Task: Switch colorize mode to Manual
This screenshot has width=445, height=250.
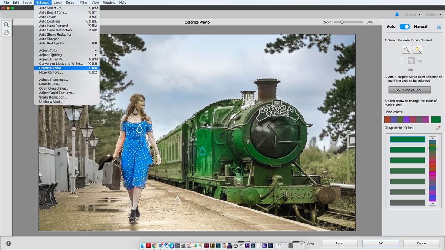Action: (420, 26)
